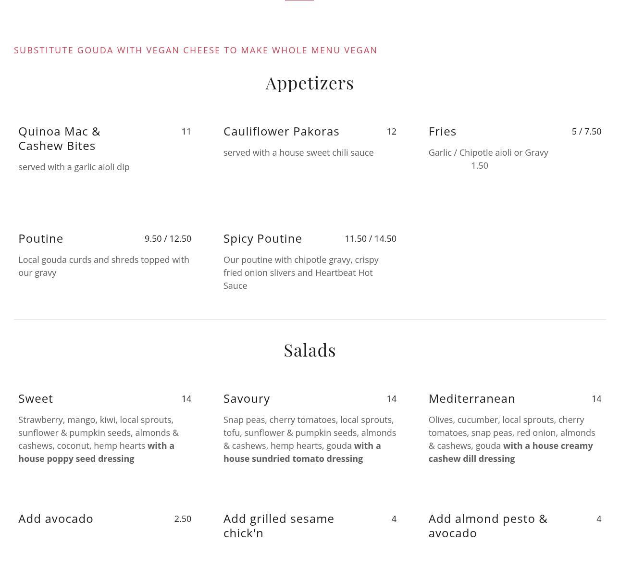The image size is (620, 581).
Task: Click the 11.50 / 14.50 Spicy Poutine price
Action: click(x=370, y=238)
